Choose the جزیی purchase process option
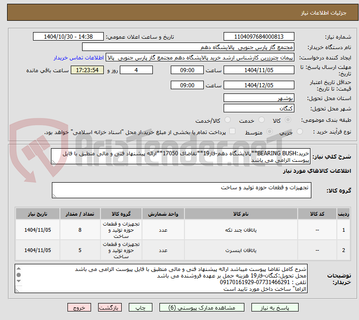This screenshot has width=359, height=320. pyautogui.click(x=300, y=132)
